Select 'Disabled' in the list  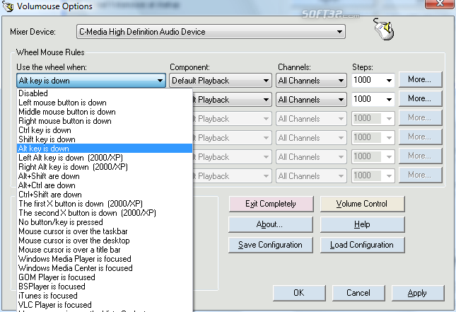[x=105, y=93]
